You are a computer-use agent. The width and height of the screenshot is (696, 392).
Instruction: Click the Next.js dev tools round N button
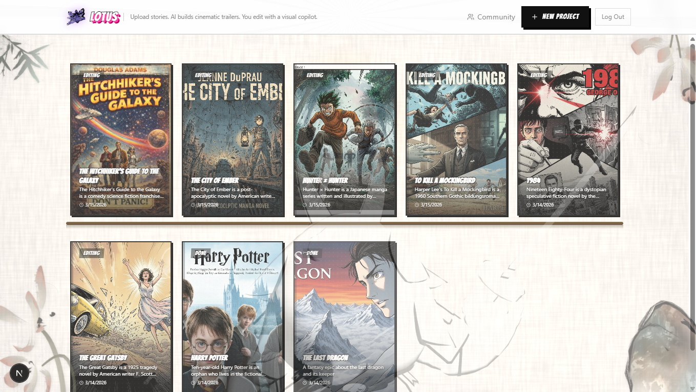[x=19, y=373]
